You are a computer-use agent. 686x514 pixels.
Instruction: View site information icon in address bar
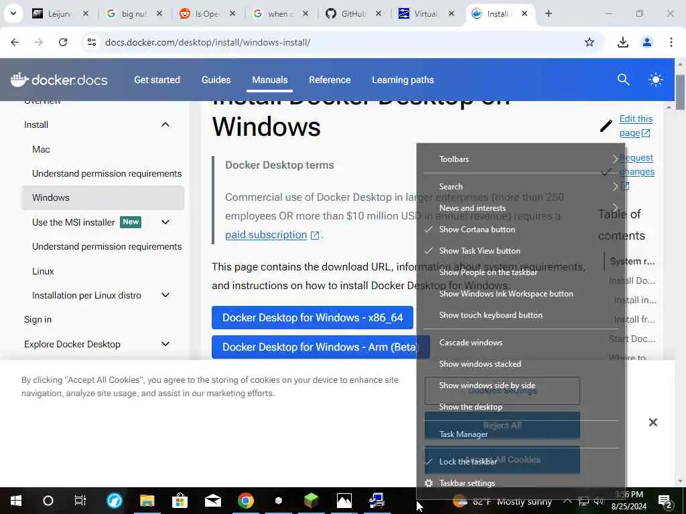click(x=91, y=42)
